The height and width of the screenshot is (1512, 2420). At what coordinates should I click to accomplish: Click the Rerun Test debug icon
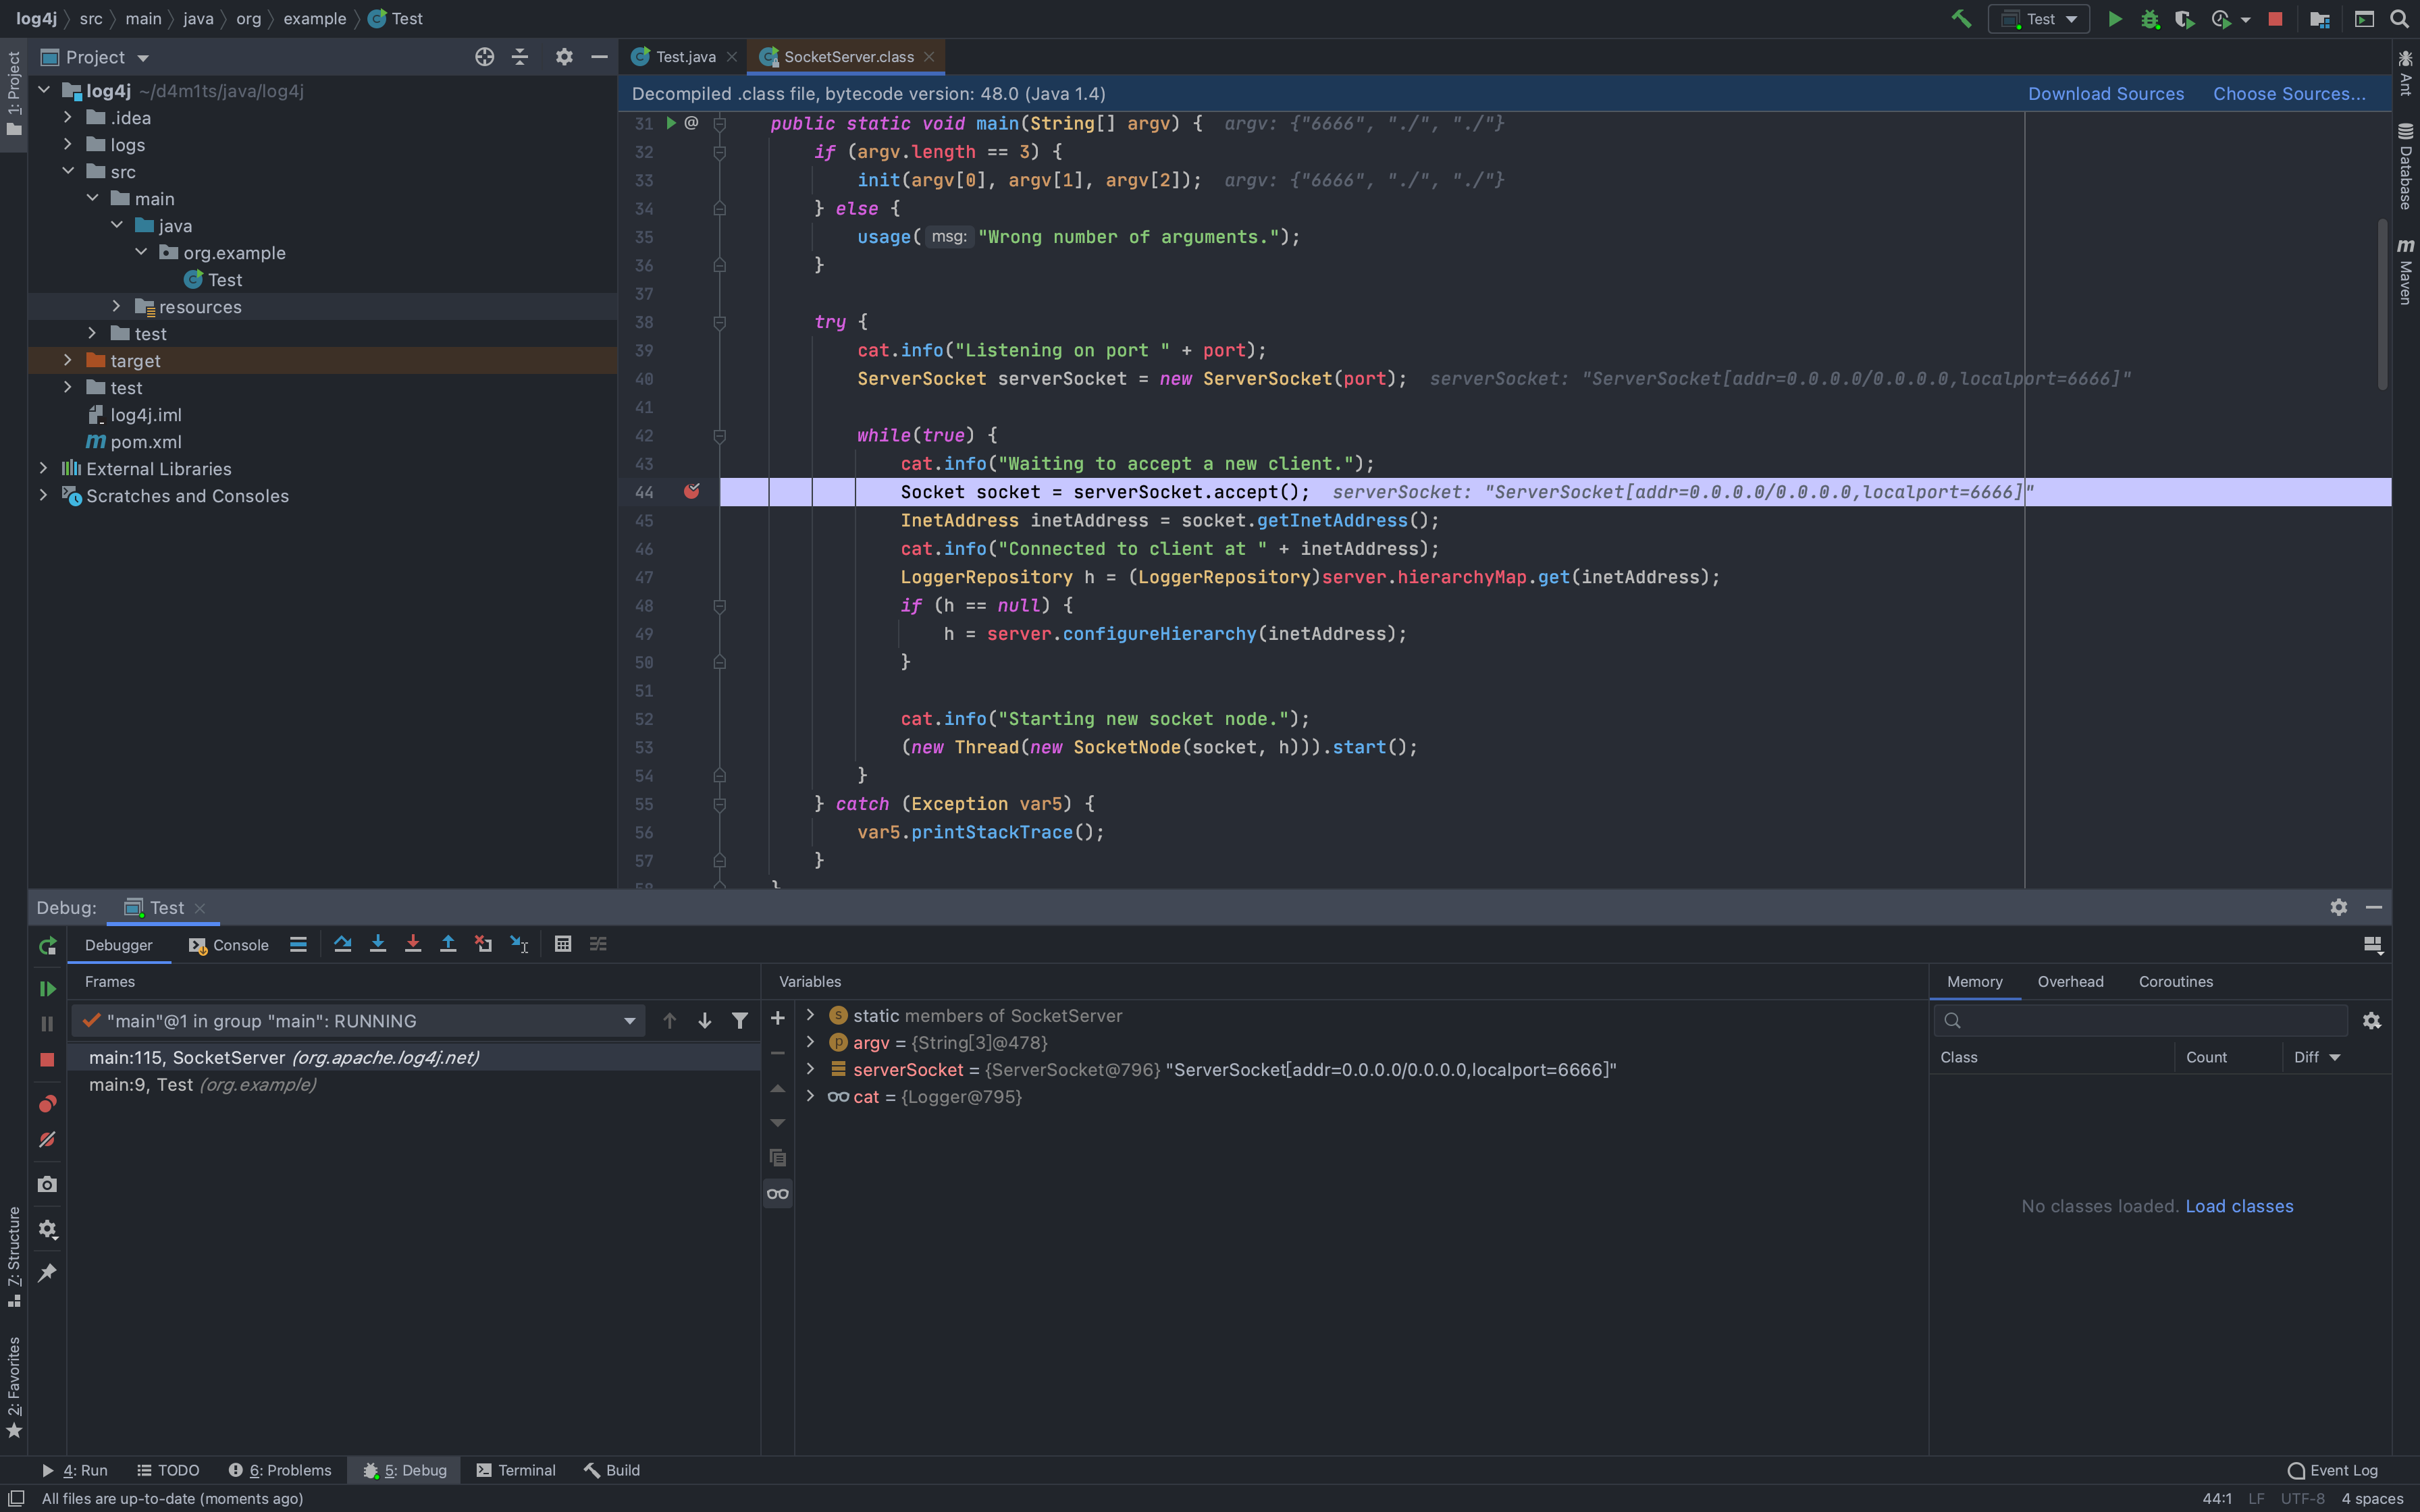tap(47, 946)
